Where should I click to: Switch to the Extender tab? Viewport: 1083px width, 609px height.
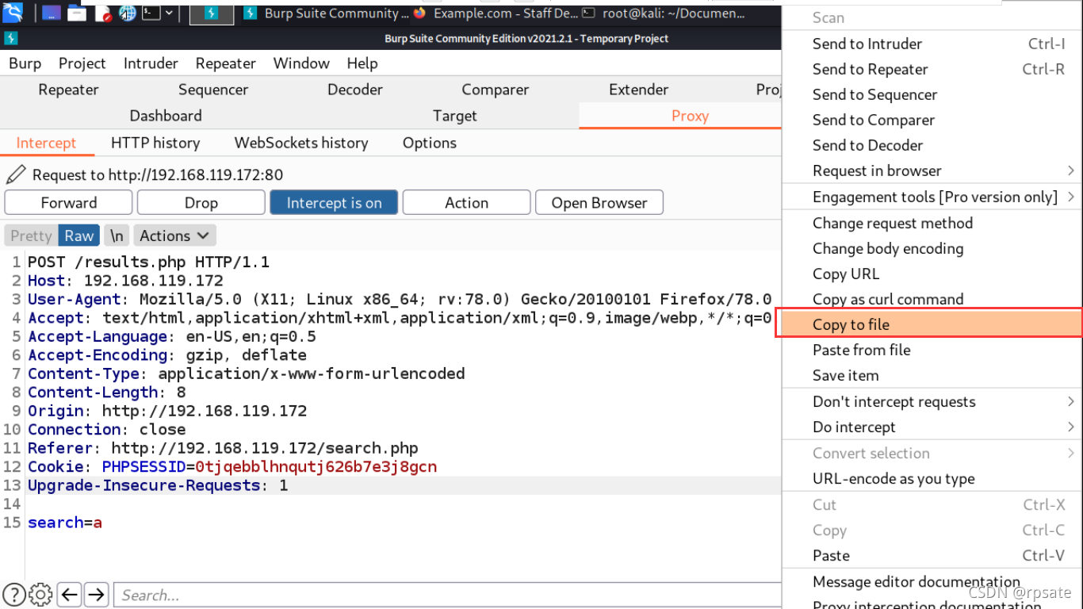(639, 90)
